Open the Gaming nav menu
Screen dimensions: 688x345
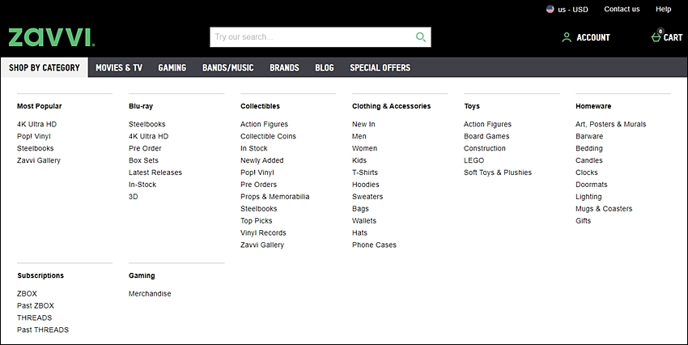(x=172, y=67)
